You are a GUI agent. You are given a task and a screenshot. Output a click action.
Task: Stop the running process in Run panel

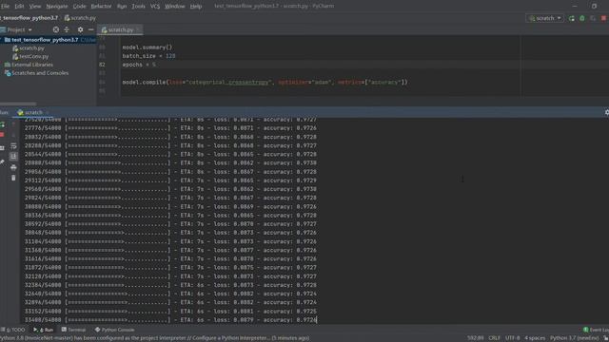click(2, 135)
